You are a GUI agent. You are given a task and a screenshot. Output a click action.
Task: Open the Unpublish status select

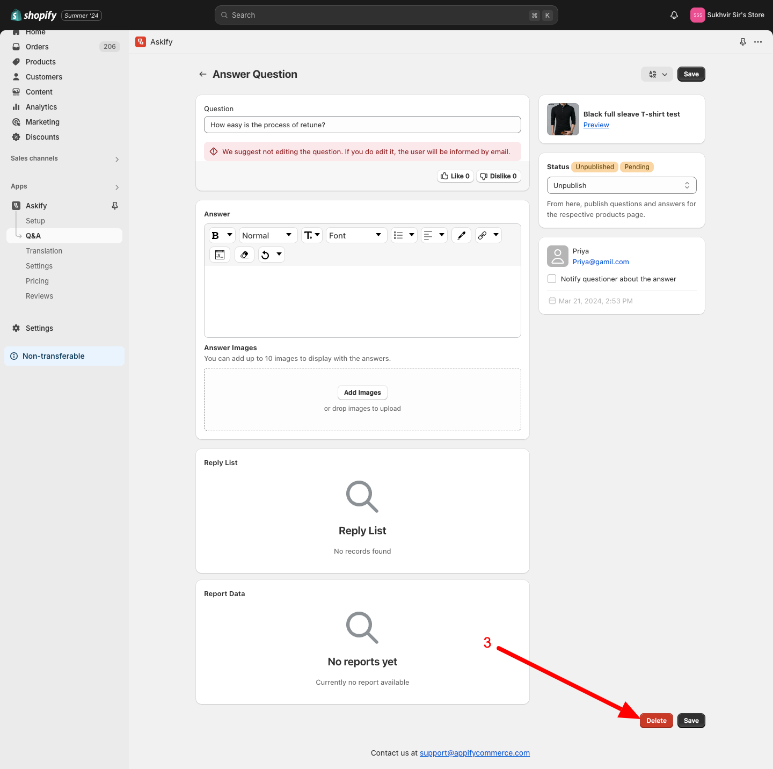pos(622,185)
